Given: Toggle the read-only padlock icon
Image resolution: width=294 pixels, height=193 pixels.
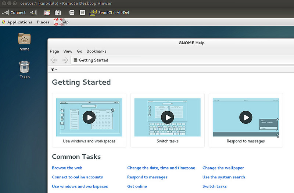Looking at the screenshot, I should coord(82,12).
